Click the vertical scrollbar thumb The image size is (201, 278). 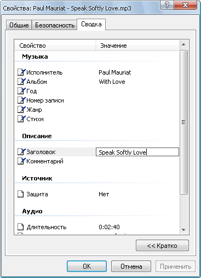pos(183,122)
